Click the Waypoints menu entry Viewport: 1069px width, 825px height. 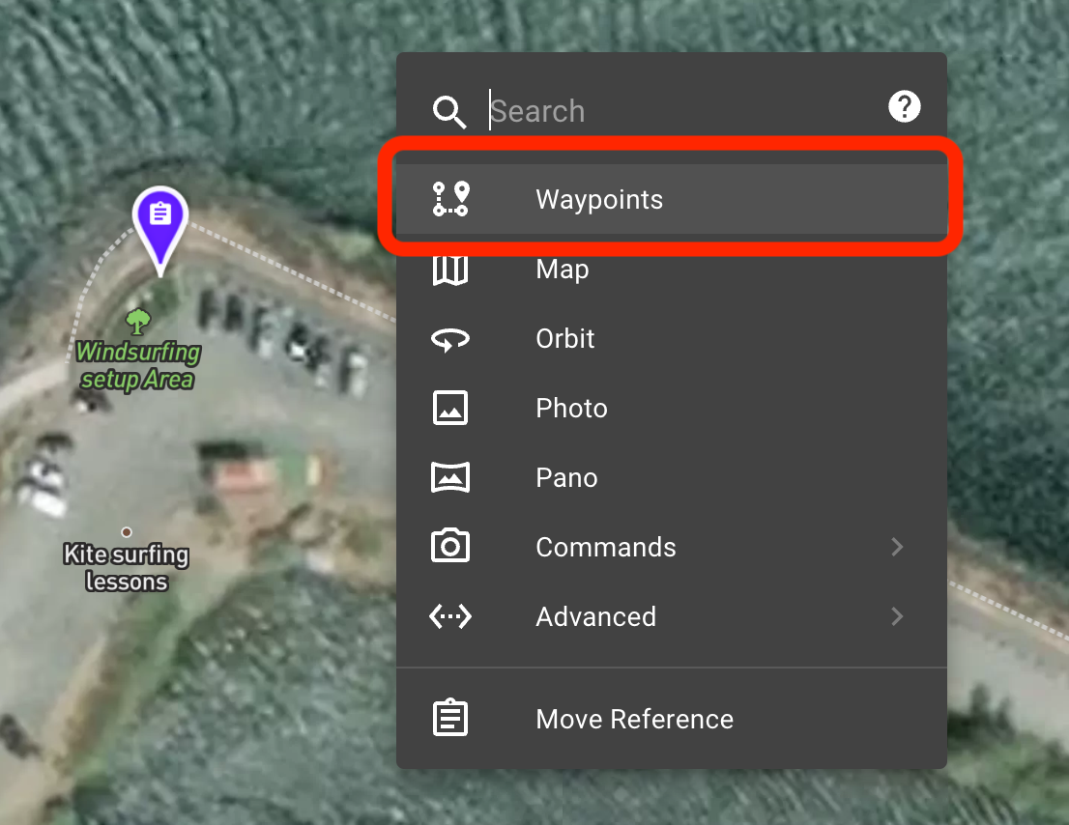[598, 199]
